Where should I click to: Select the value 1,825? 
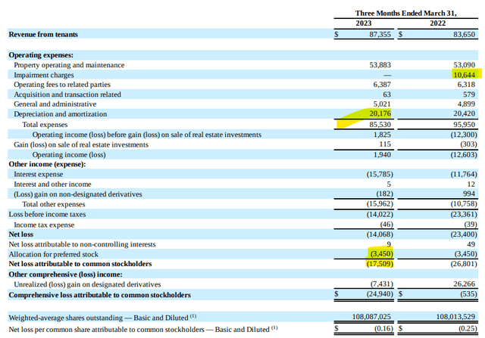382,135
